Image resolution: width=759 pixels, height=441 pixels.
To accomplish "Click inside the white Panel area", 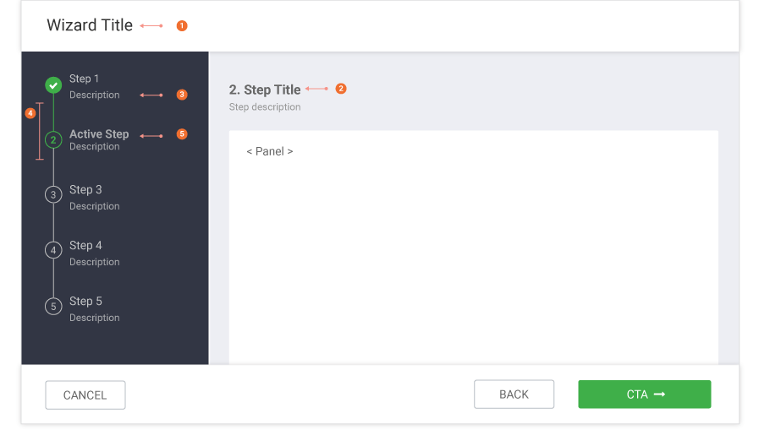I will [x=473, y=247].
